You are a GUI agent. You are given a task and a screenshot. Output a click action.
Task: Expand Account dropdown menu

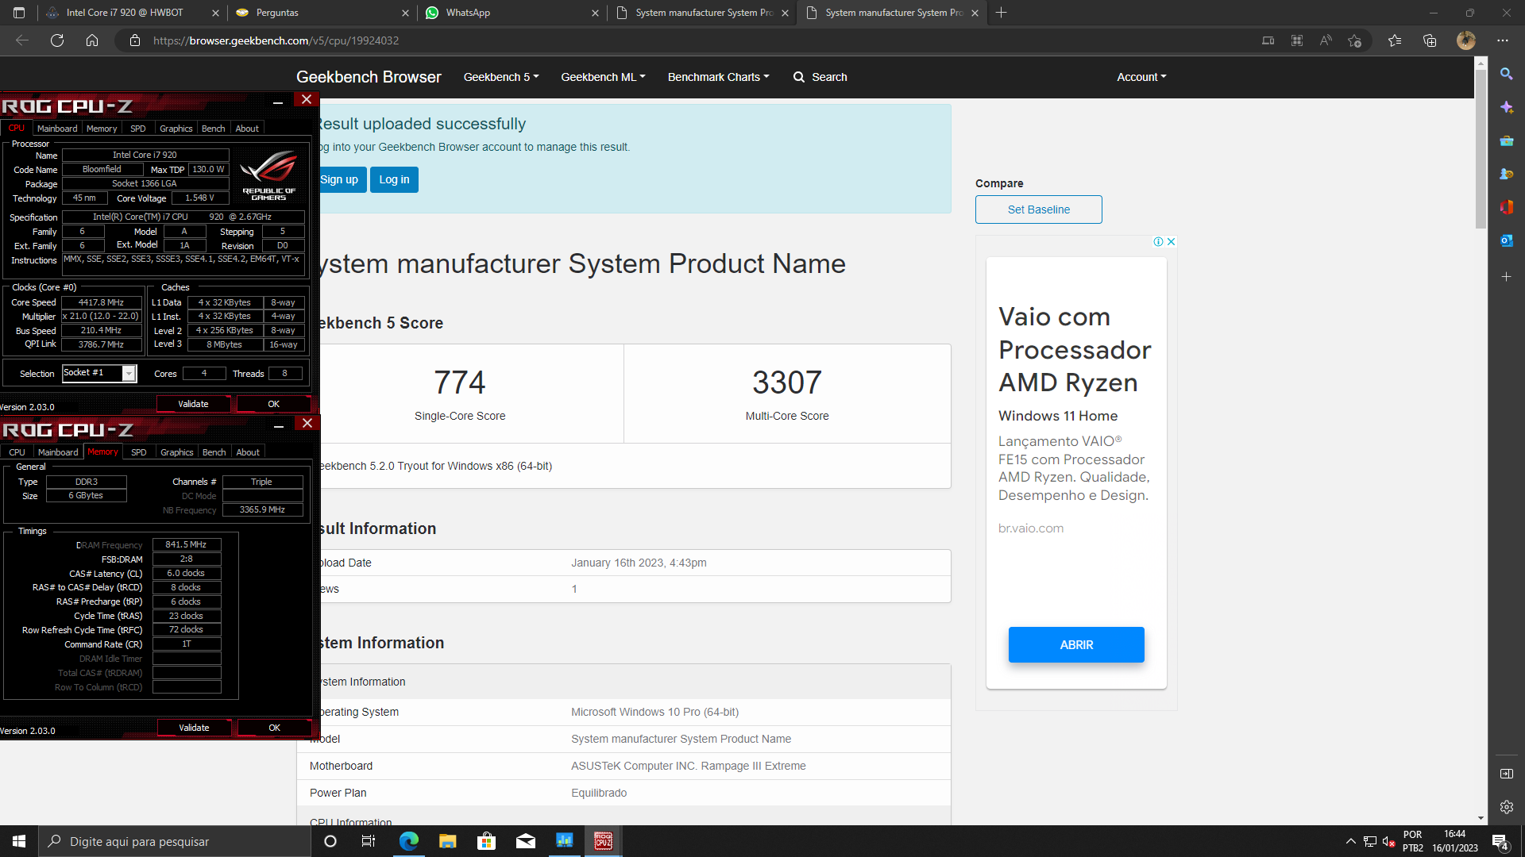(1141, 77)
